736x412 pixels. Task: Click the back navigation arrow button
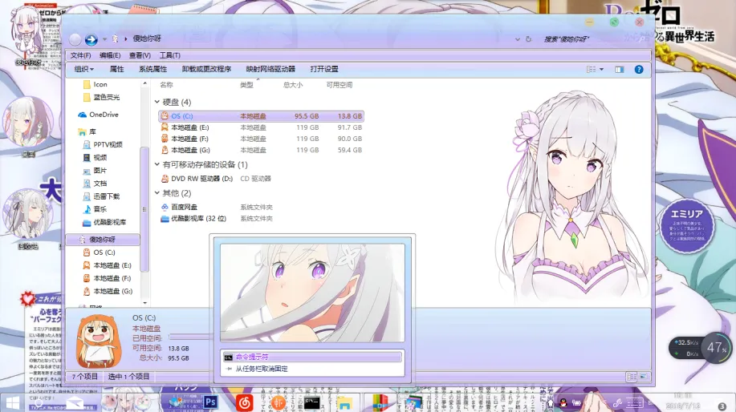click(75, 39)
